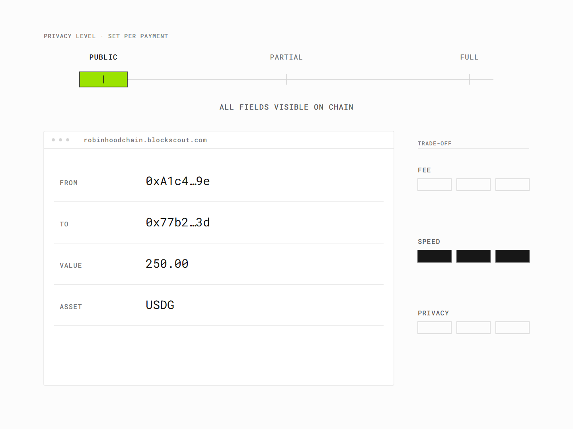Click the FULL tick mark on slider
Screen dimensions: 573x429
[x=470, y=79]
